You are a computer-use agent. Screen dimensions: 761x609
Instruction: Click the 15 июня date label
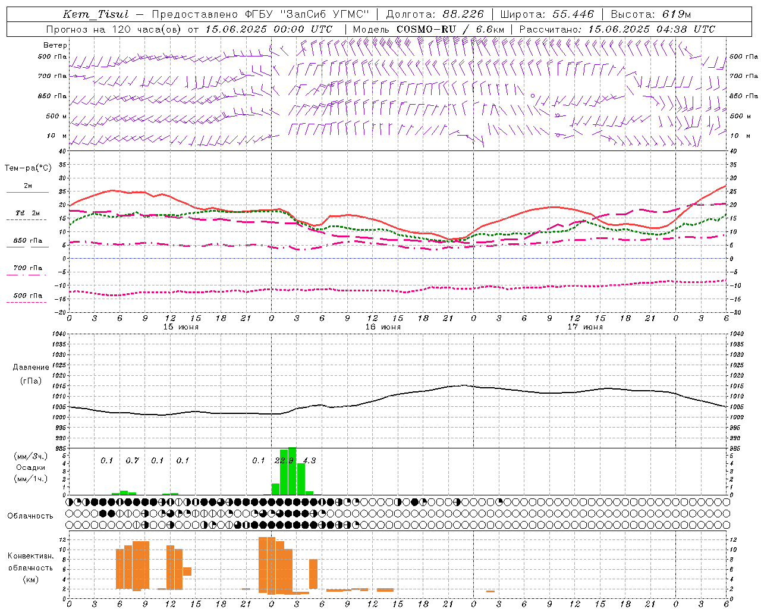tap(181, 327)
